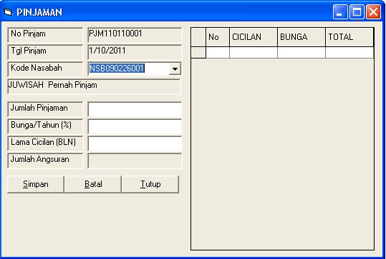This screenshot has height=259, width=386.
Task: Click the No Pinjam value PJM110110001
Action: pos(135,36)
